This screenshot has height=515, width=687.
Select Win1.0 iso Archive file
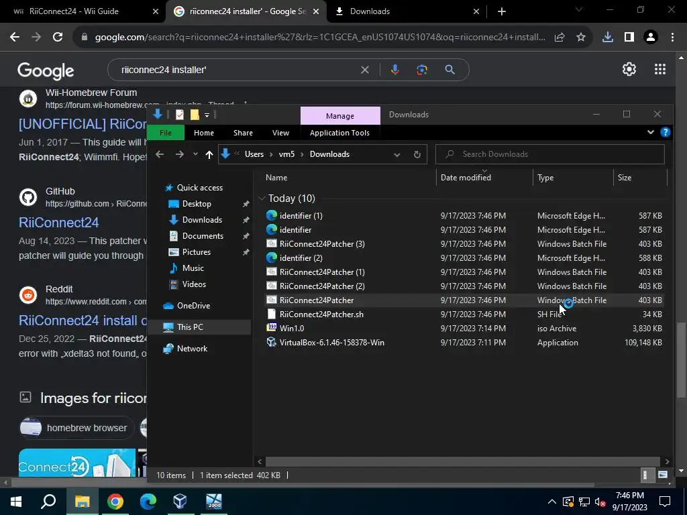pyautogui.click(x=291, y=328)
